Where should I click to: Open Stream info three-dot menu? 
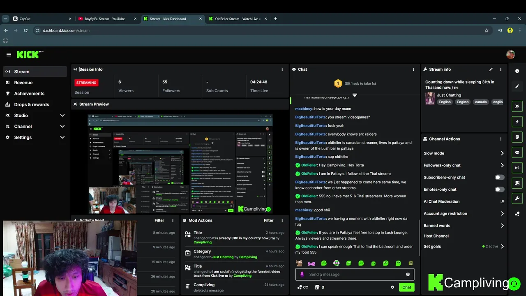tap(501, 69)
